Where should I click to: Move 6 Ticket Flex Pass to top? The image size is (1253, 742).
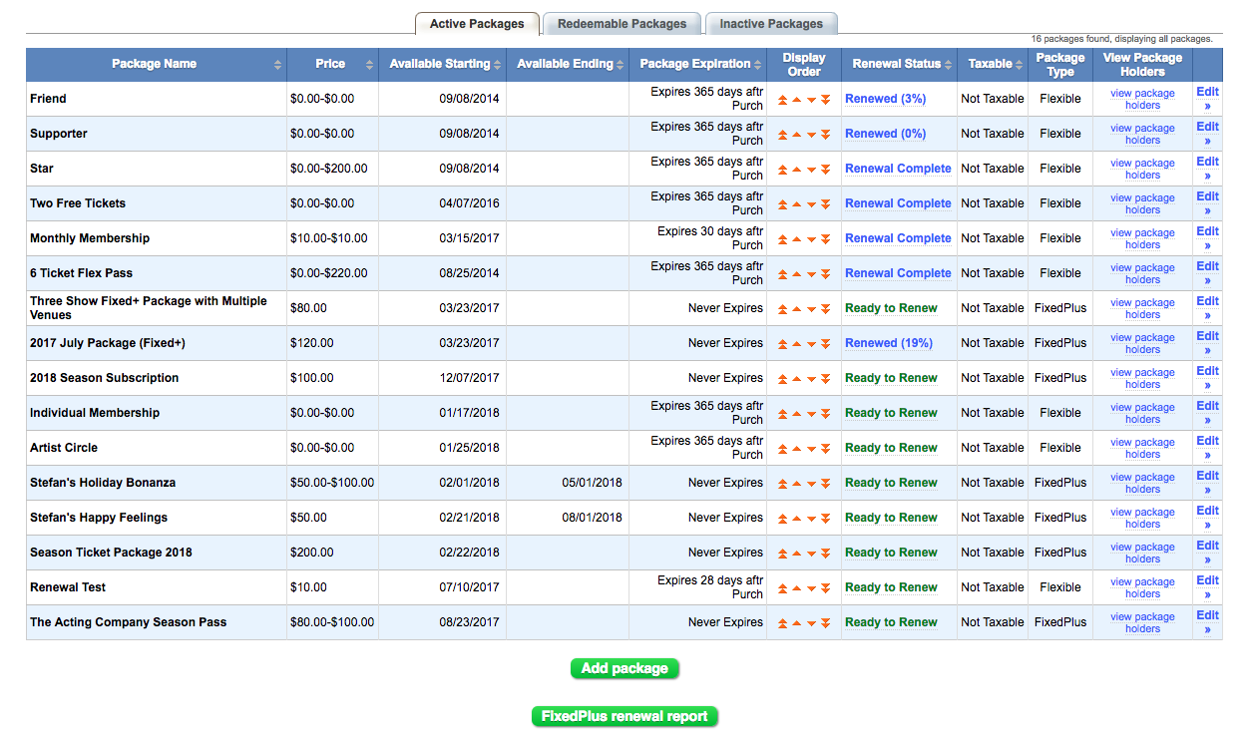point(783,273)
